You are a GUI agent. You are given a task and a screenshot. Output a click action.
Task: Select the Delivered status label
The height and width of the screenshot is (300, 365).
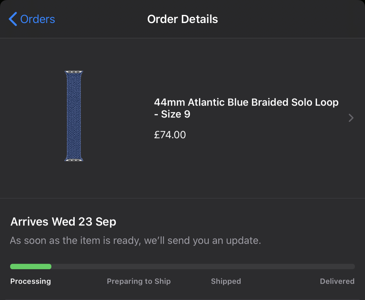click(337, 281)
